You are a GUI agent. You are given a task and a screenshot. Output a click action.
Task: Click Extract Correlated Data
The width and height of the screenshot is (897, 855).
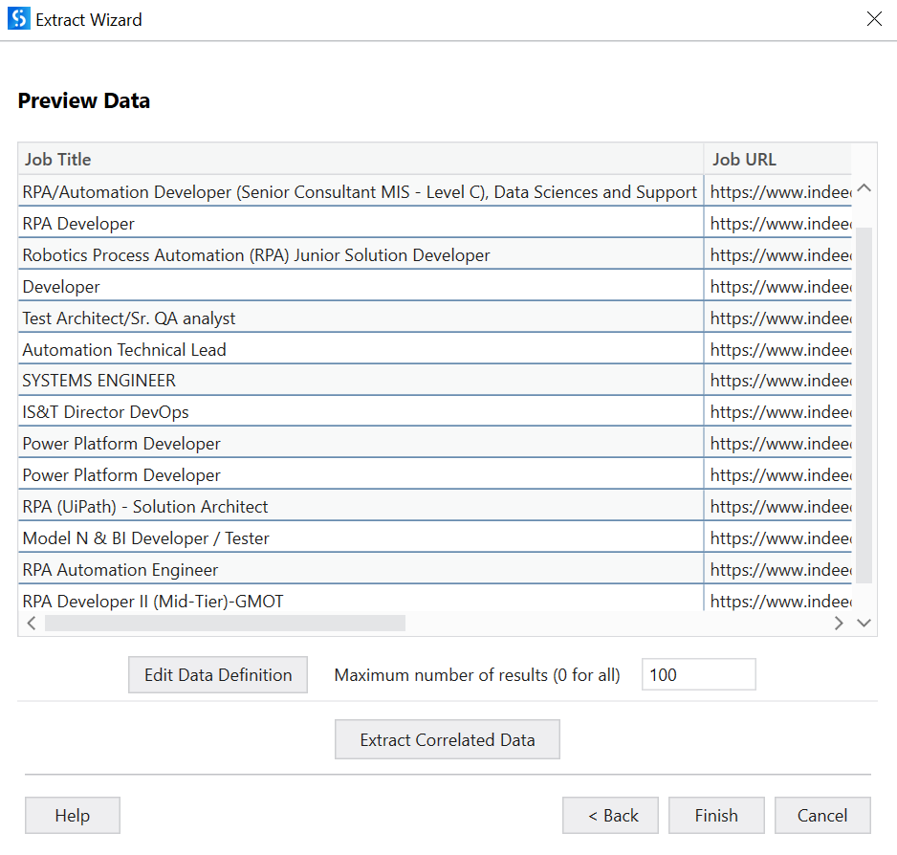click(447, 738)
